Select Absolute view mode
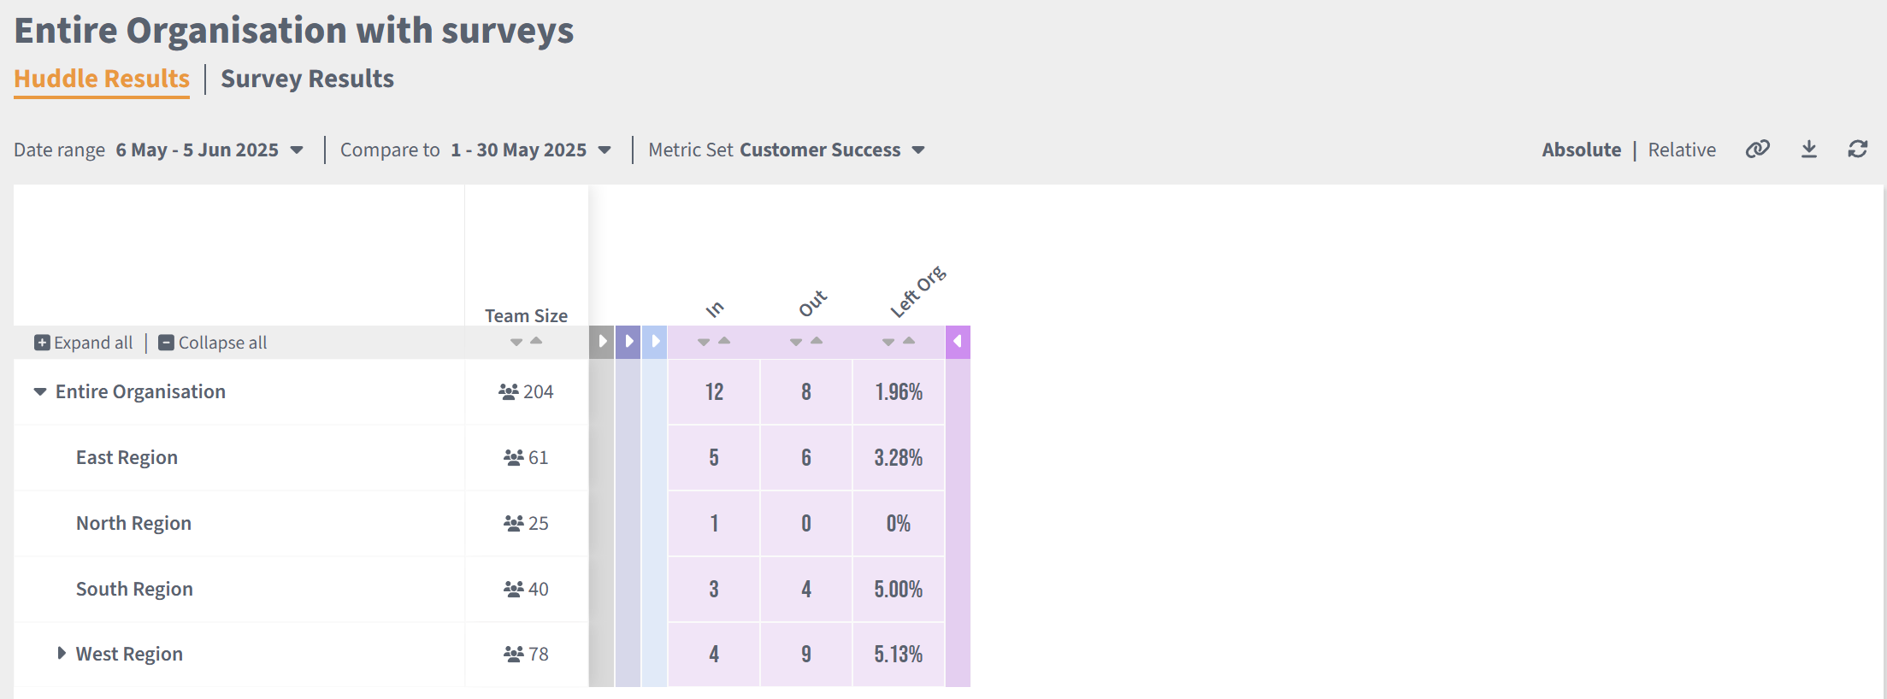This screenshot has width=1887, height=699. [1581, 150]
